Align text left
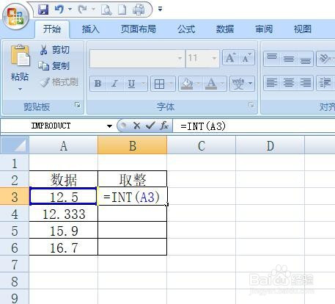335x304 pixels. coord(272,83)
